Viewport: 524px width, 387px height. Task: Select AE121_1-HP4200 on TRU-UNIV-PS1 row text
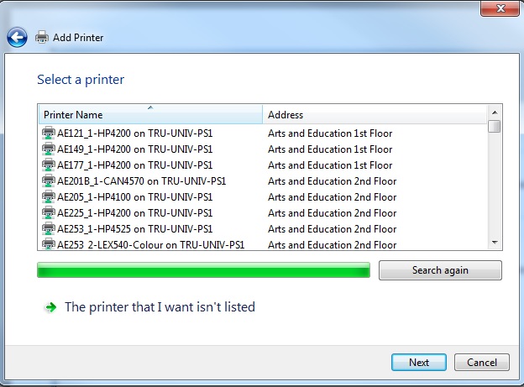tap(134, 133)
